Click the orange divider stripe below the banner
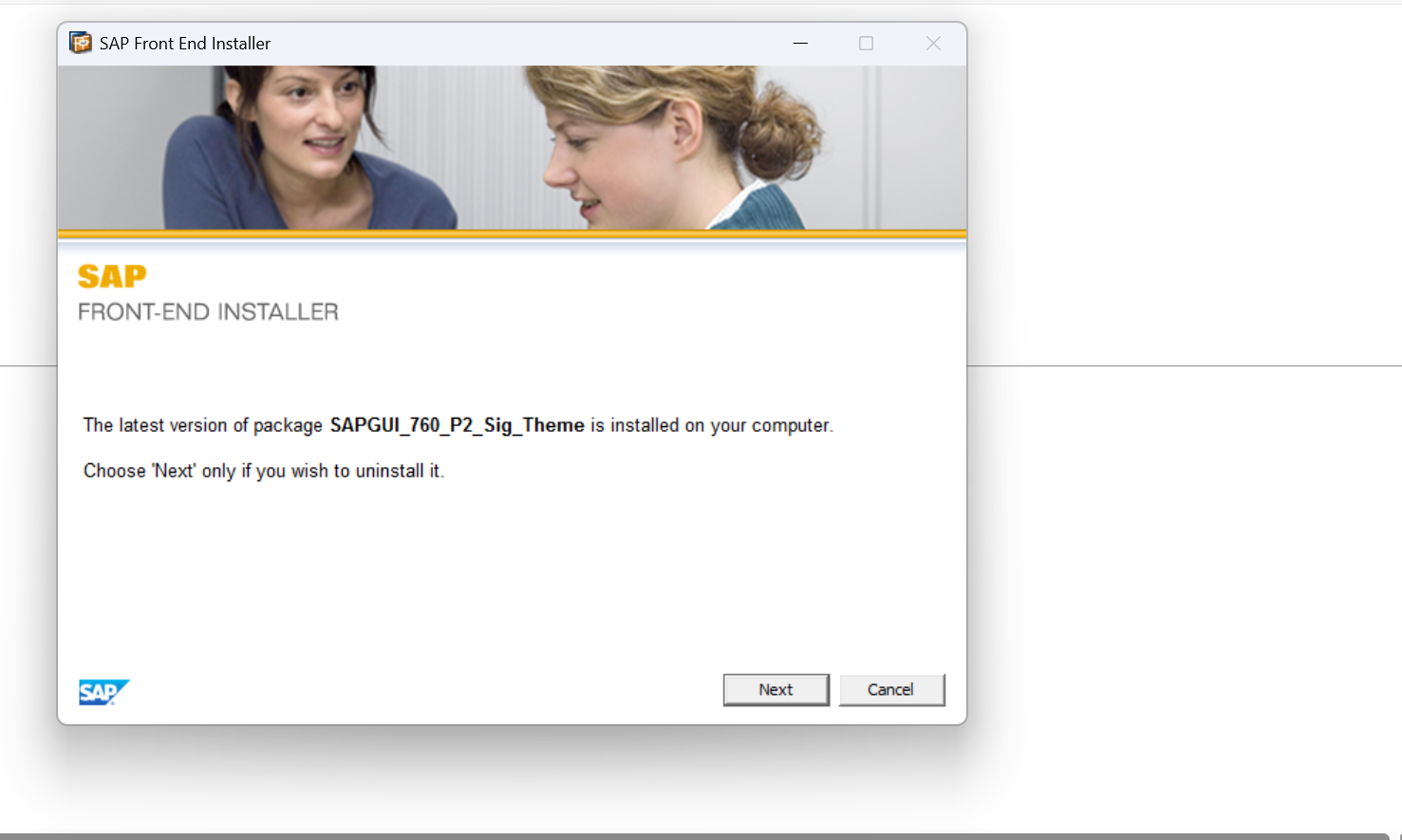This screenshot has height=840, width=1402. (x=512, y=233)
